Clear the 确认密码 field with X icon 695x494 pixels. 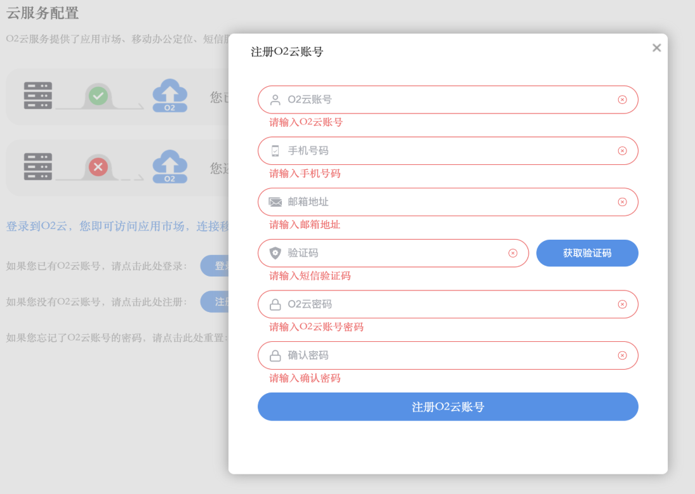[x=622, y=356]
